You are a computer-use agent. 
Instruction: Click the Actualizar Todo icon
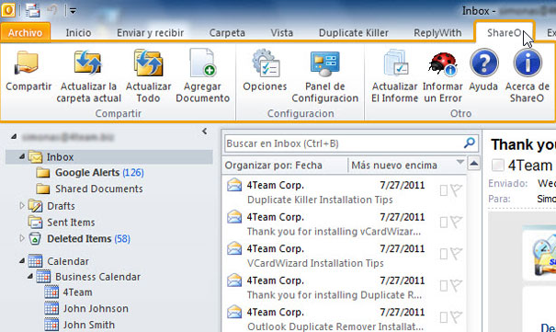click(x=148, y=63)
